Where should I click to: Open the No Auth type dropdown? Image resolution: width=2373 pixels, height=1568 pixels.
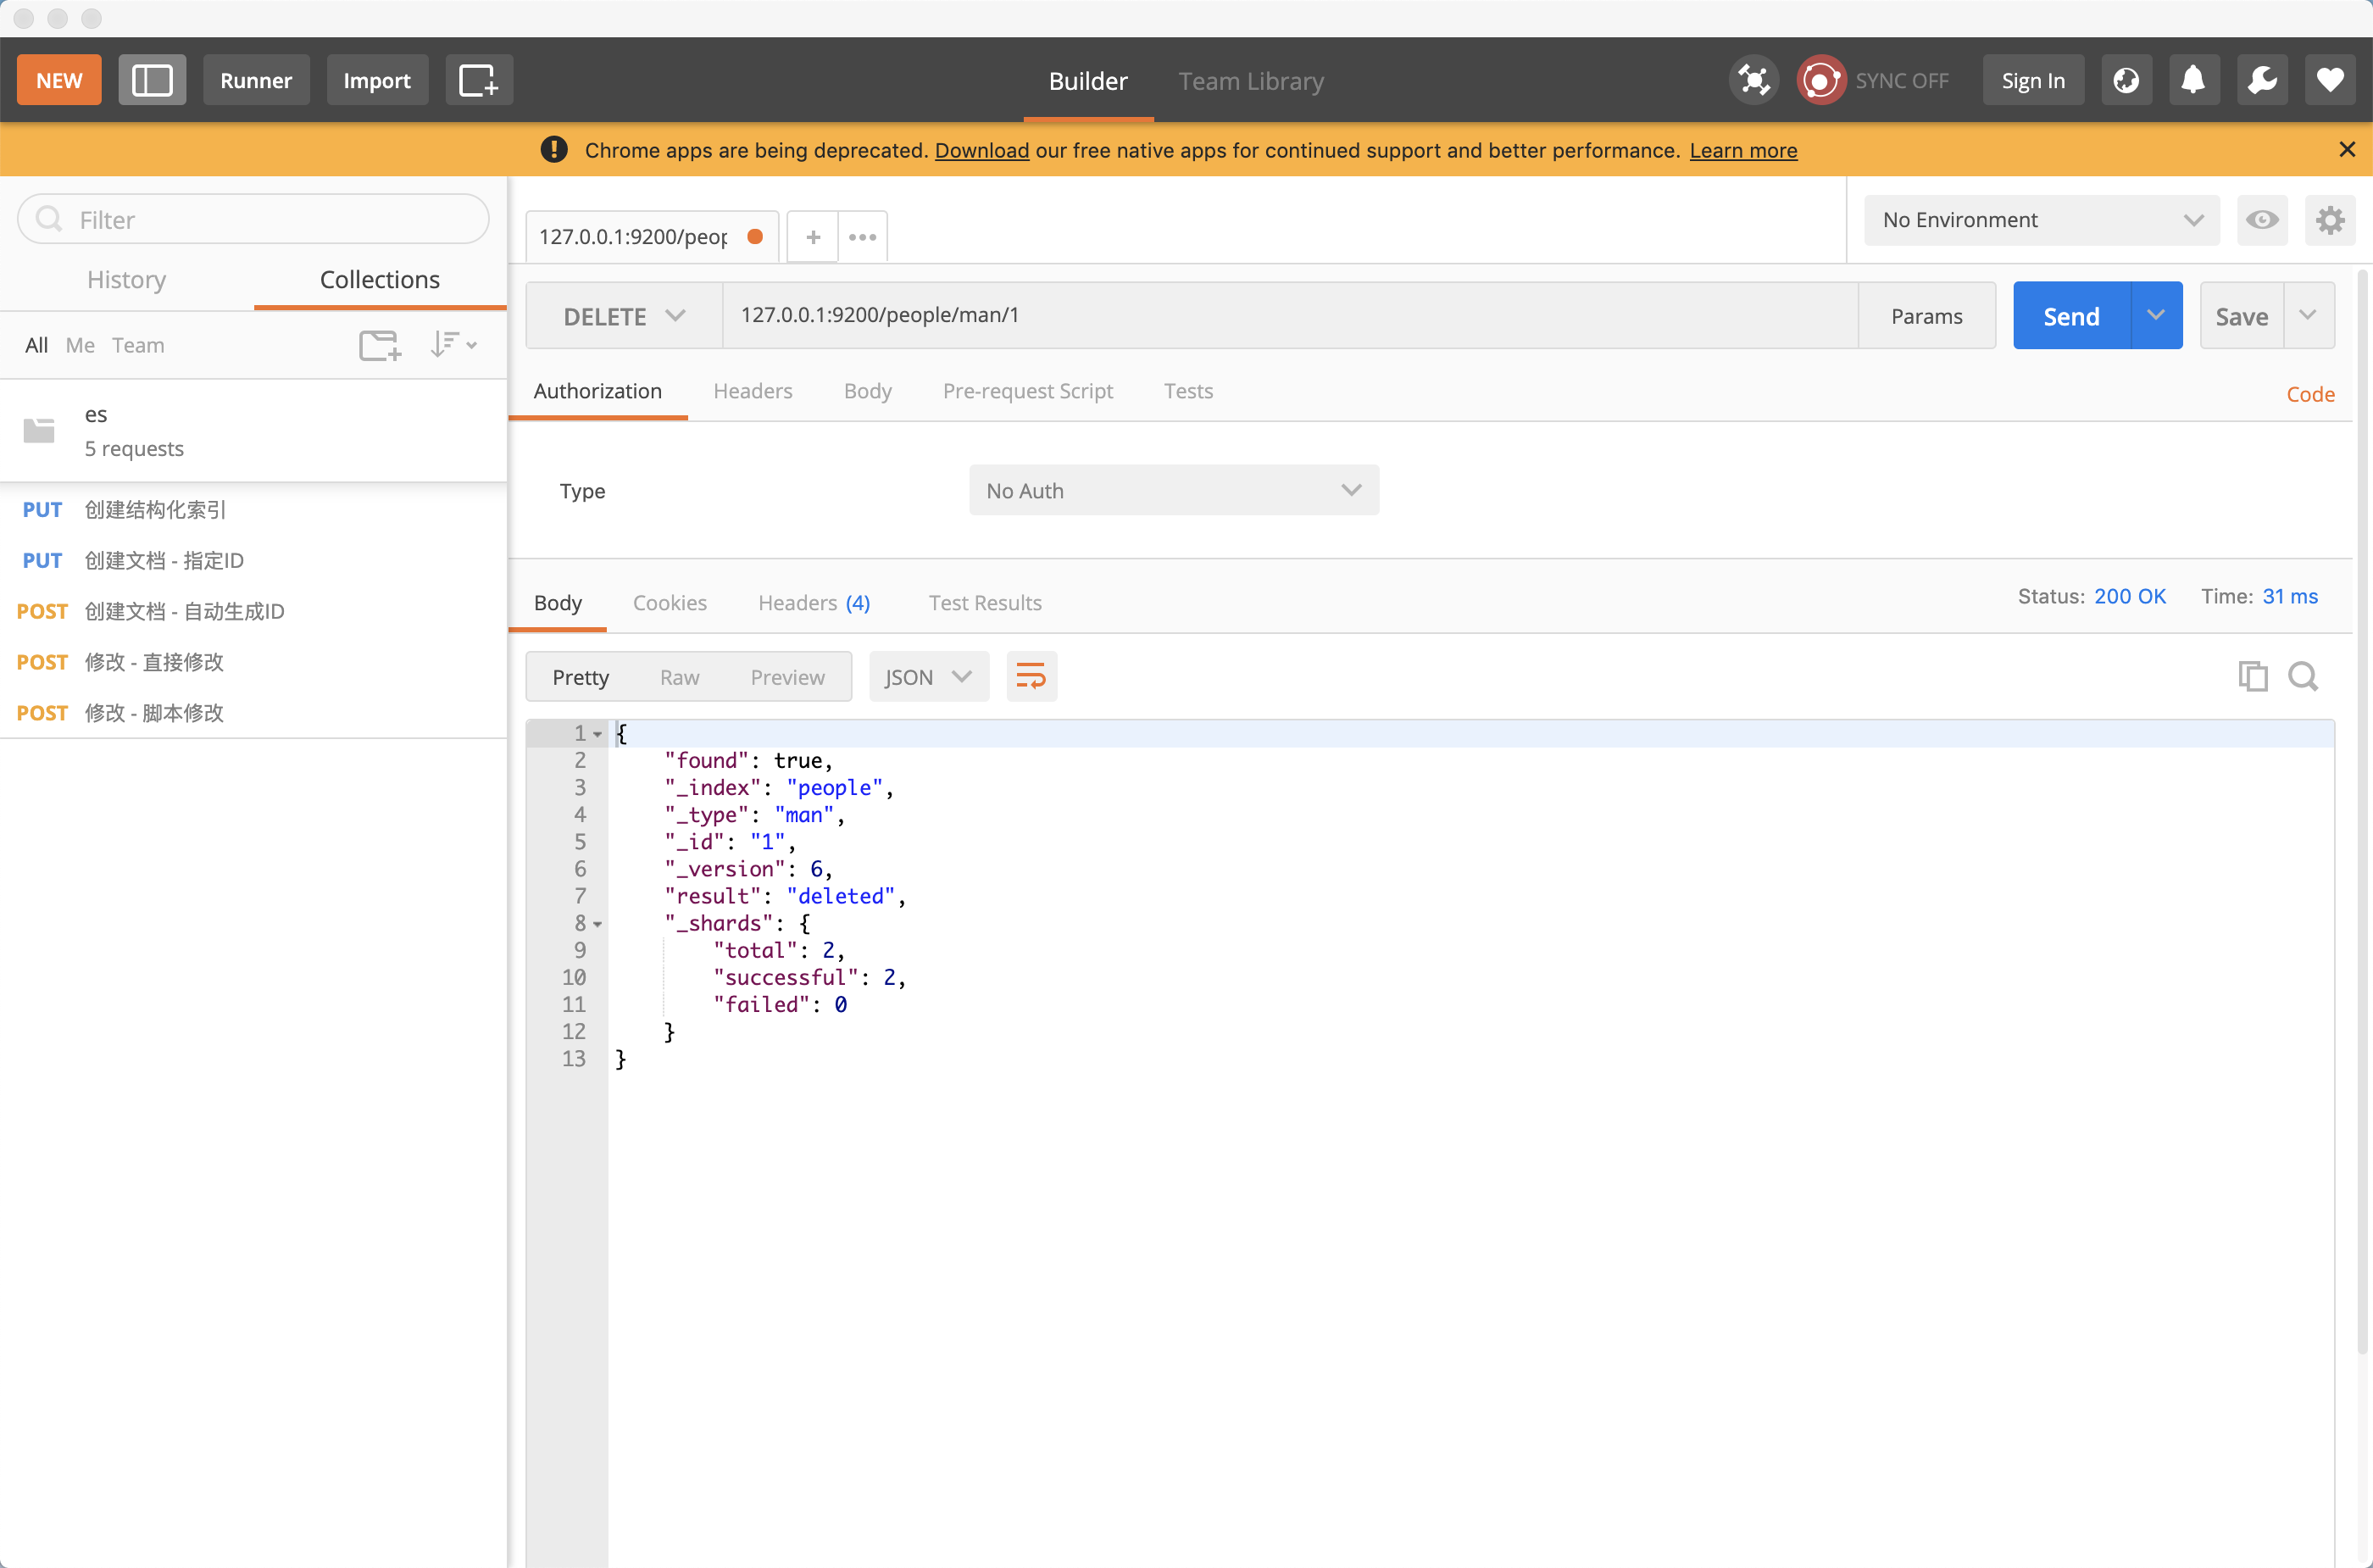coord(1173,490)
